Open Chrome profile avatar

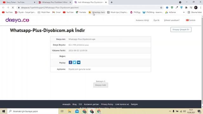click(196, 8)
